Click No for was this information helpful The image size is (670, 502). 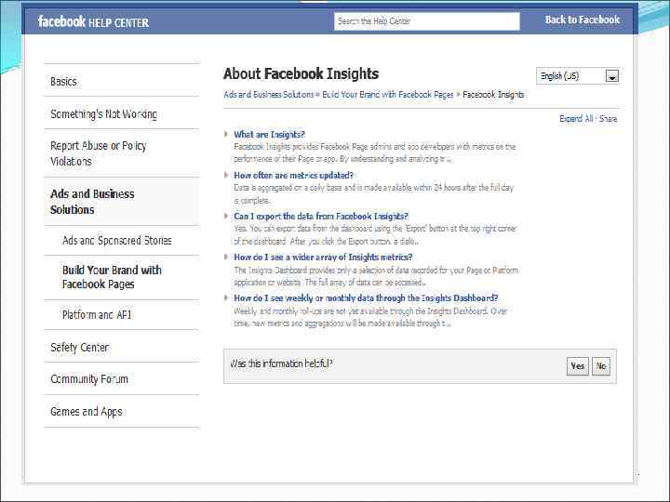tap(601, 366)
